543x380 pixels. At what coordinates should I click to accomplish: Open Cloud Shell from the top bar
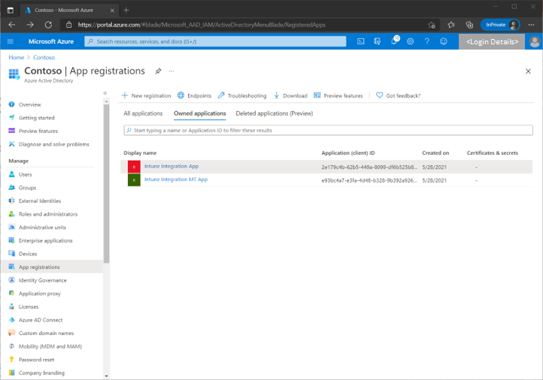[x=360, y=41]
